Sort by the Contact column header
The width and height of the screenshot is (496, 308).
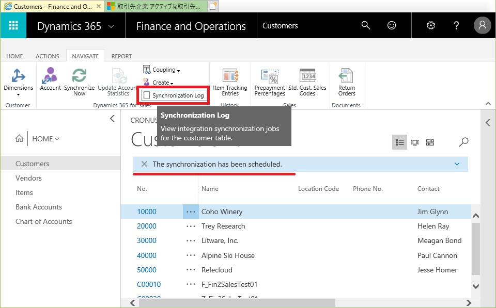[x=428, y=189]
